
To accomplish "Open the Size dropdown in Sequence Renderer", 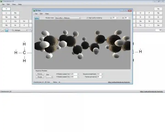I will [x=49, y=77].
